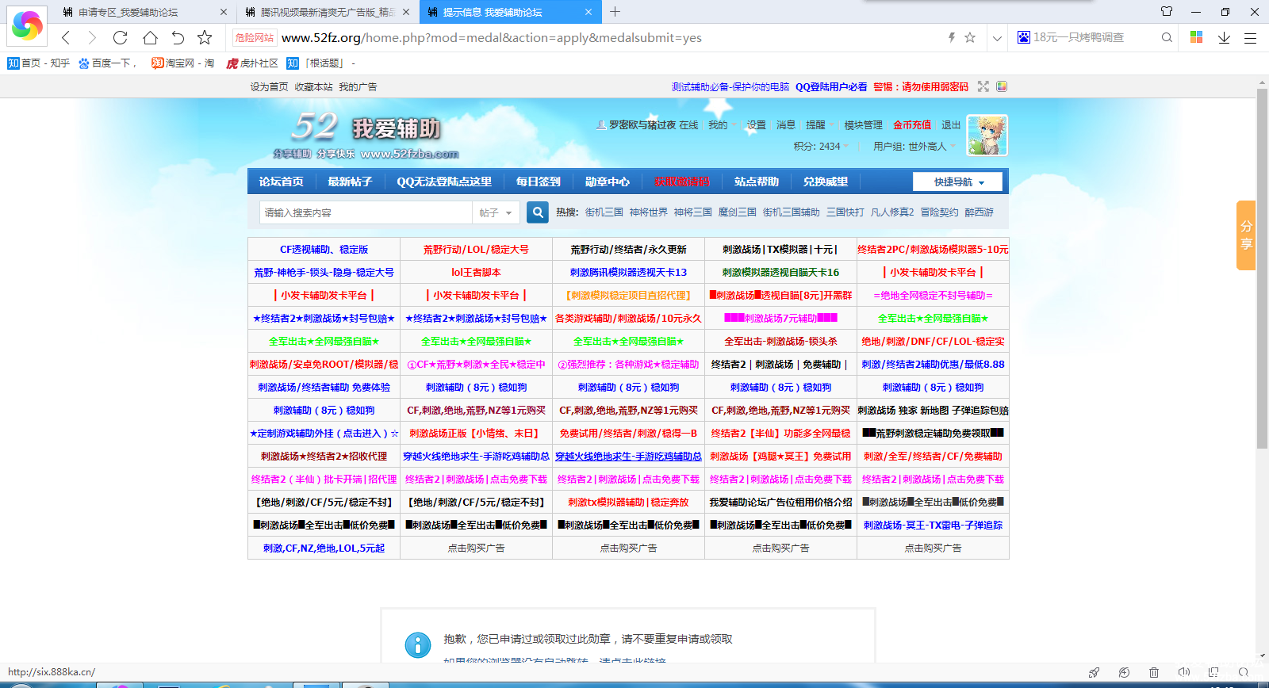
Task: Click the color style switcher icon
Action: click(x=1002, y=86)
